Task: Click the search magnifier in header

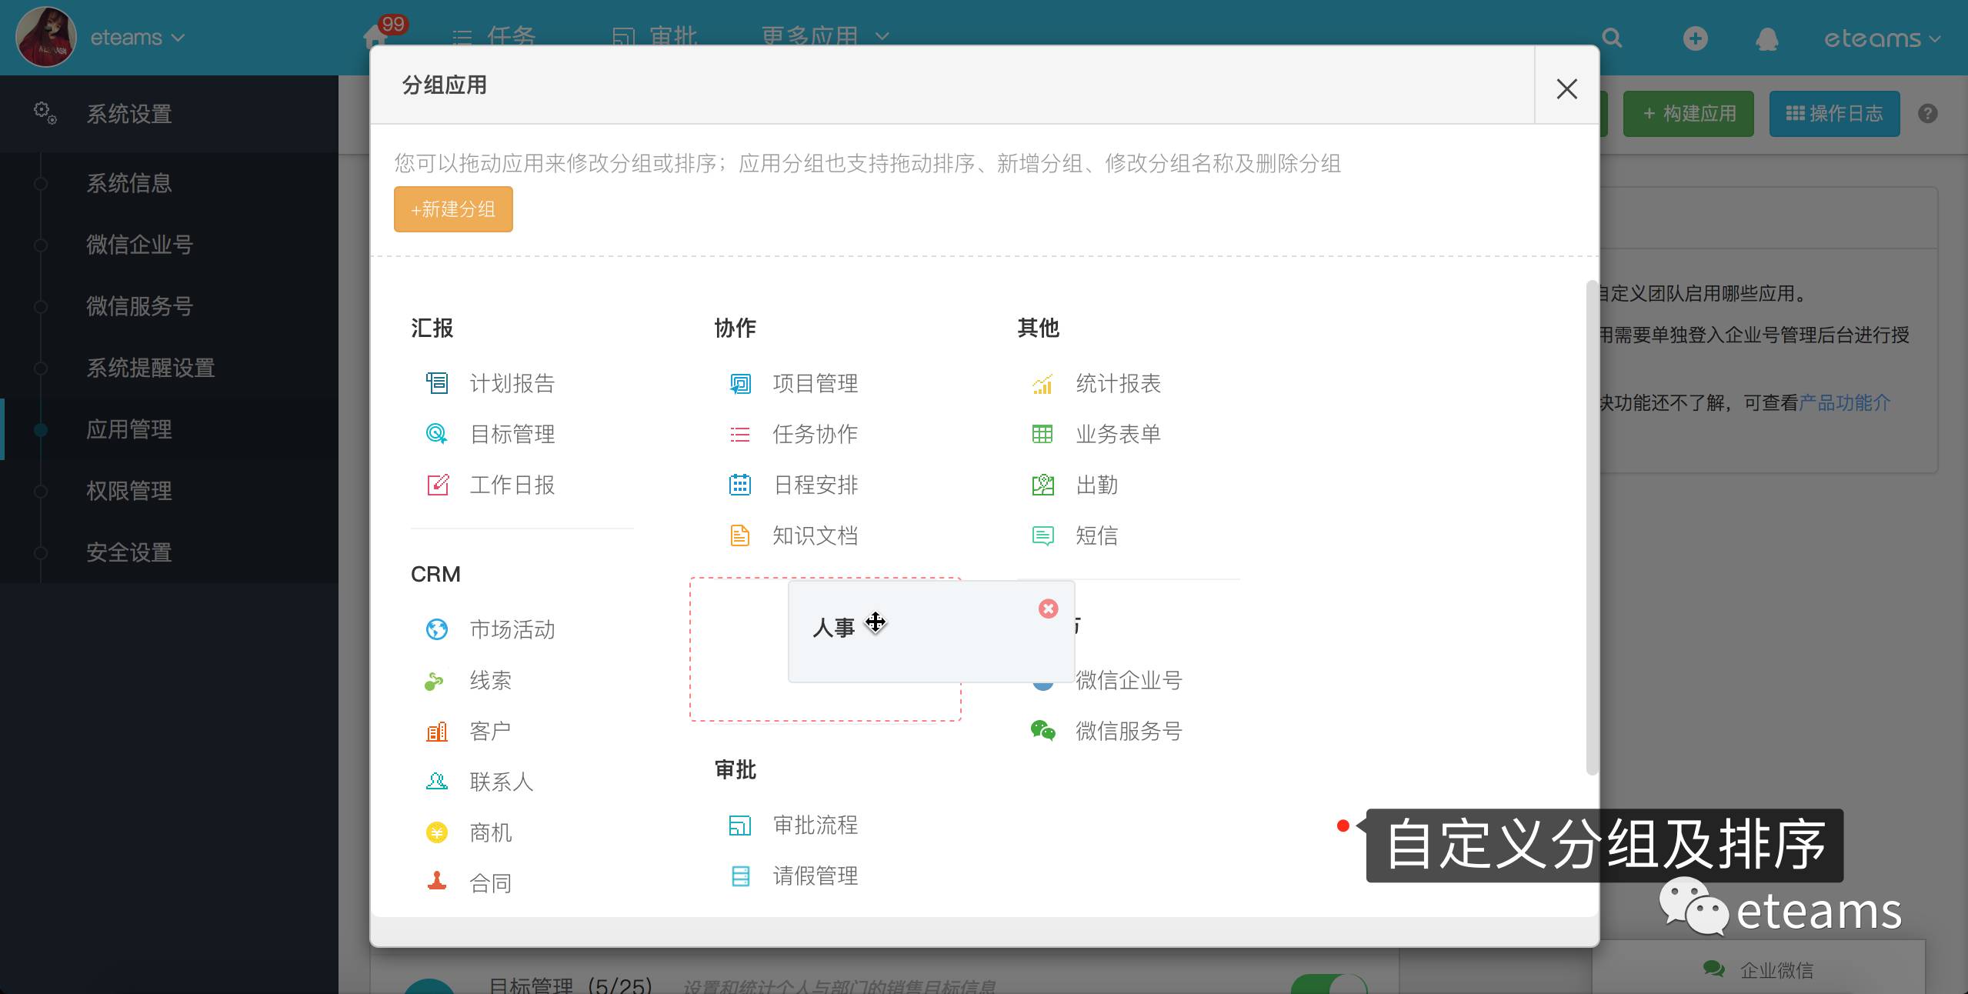Action: [1612, 38]
